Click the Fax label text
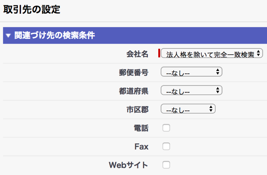The image size is (267, 175). point(141,146)
